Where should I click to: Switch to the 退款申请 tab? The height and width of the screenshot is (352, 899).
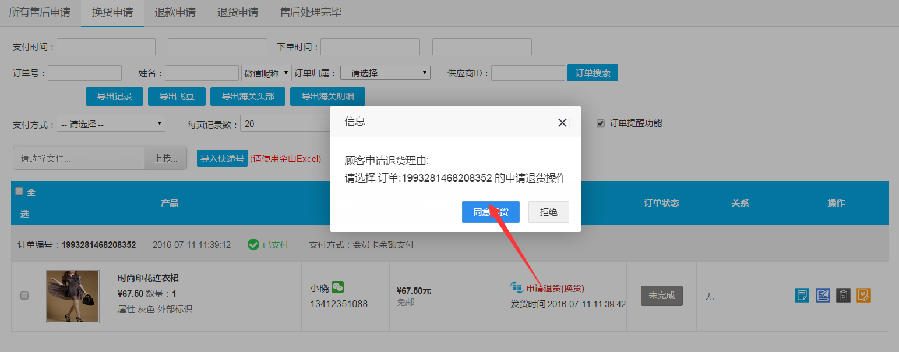175,12
